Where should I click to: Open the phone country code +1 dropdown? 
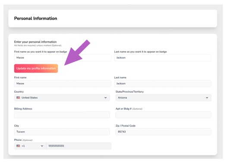(x=30, y=146)
